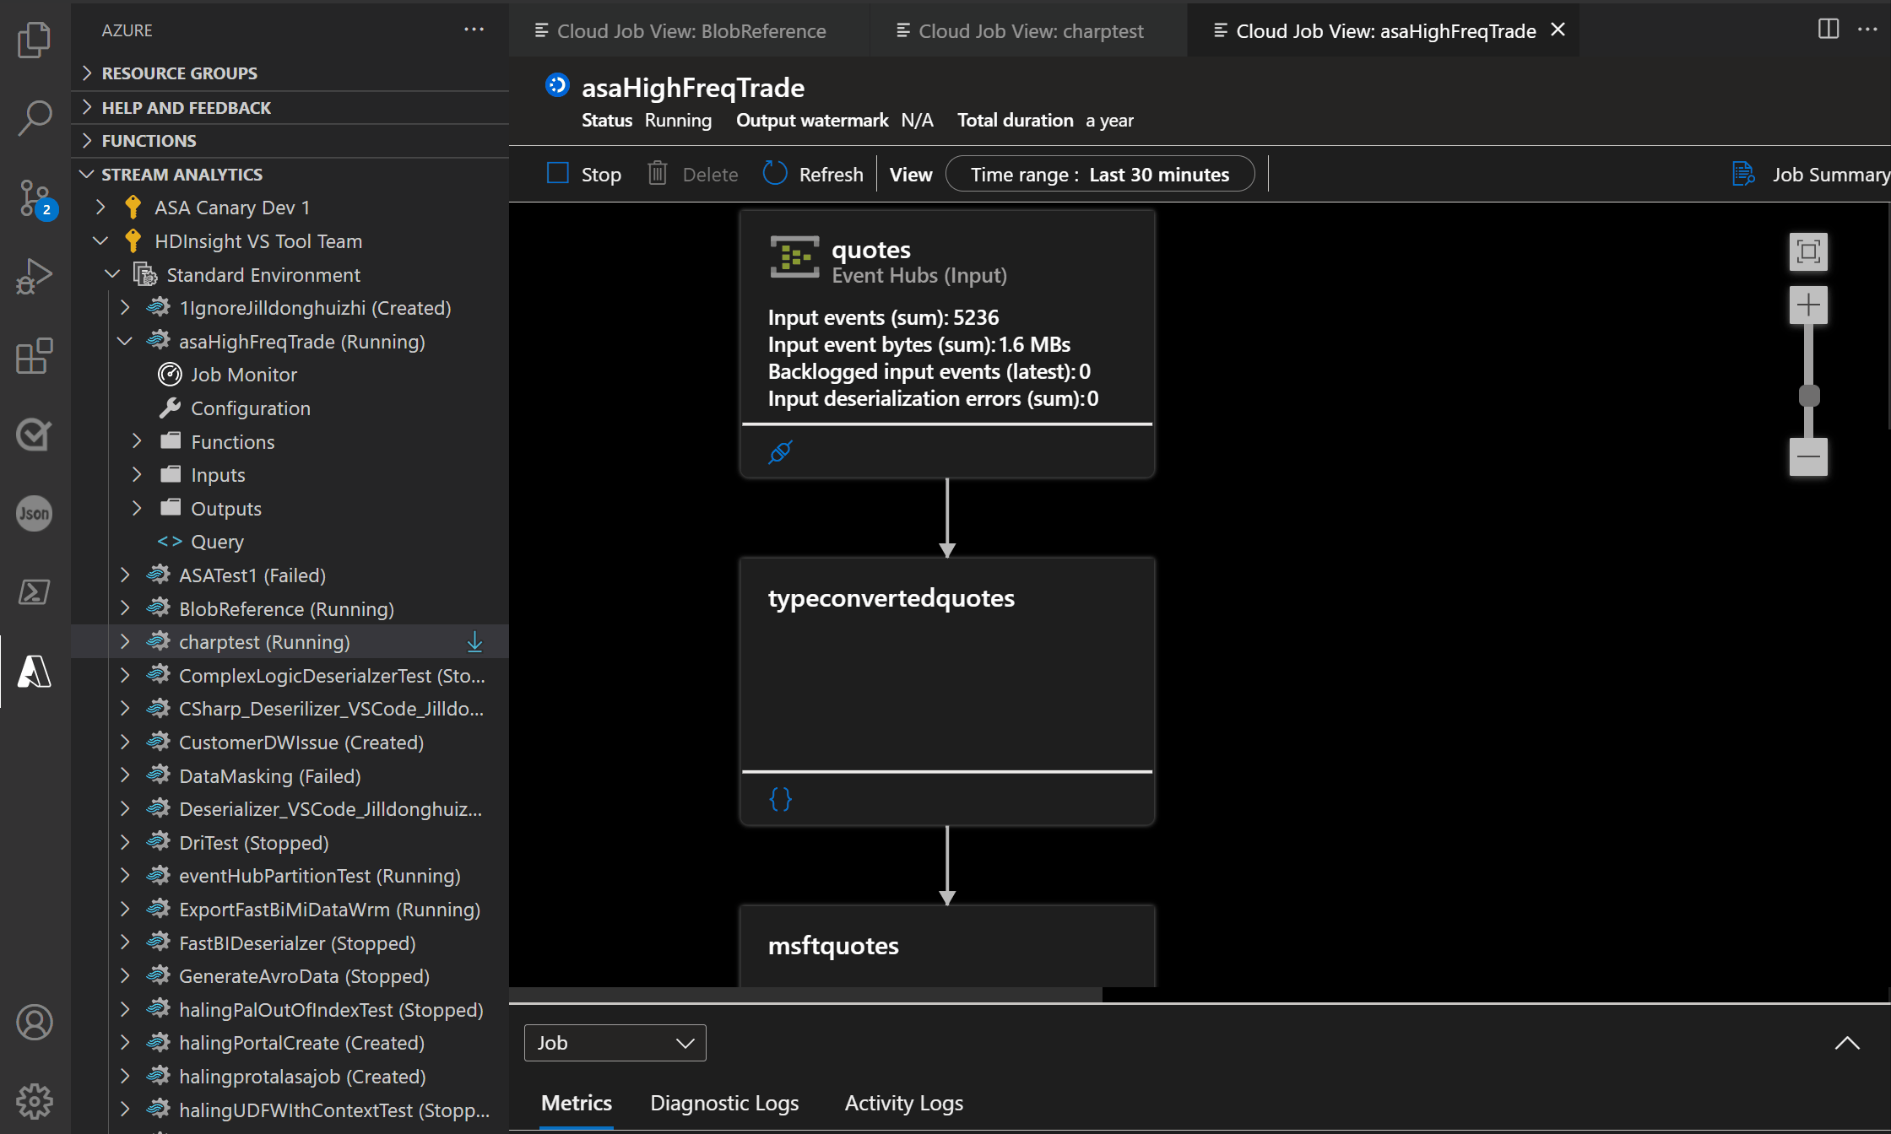Expand the RESOURCE GROUPS section

click(x=86, y=73)
